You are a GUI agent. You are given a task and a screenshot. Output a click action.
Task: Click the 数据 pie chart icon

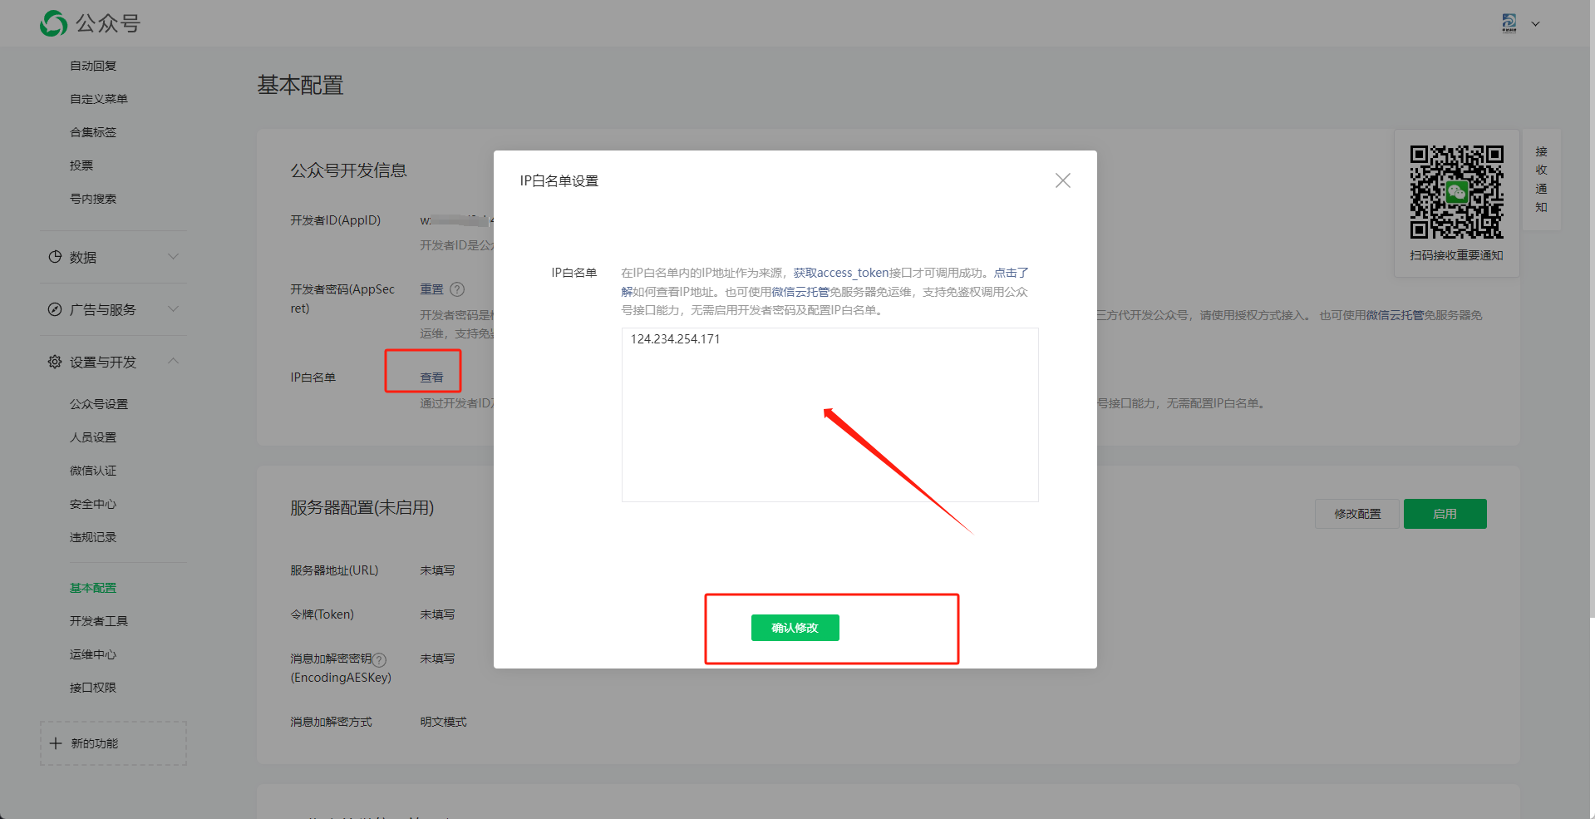tap(55, 257)
